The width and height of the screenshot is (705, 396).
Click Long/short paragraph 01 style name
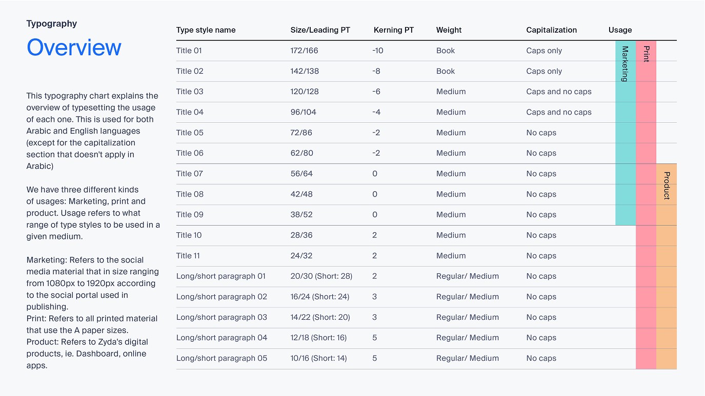point(221,276)
